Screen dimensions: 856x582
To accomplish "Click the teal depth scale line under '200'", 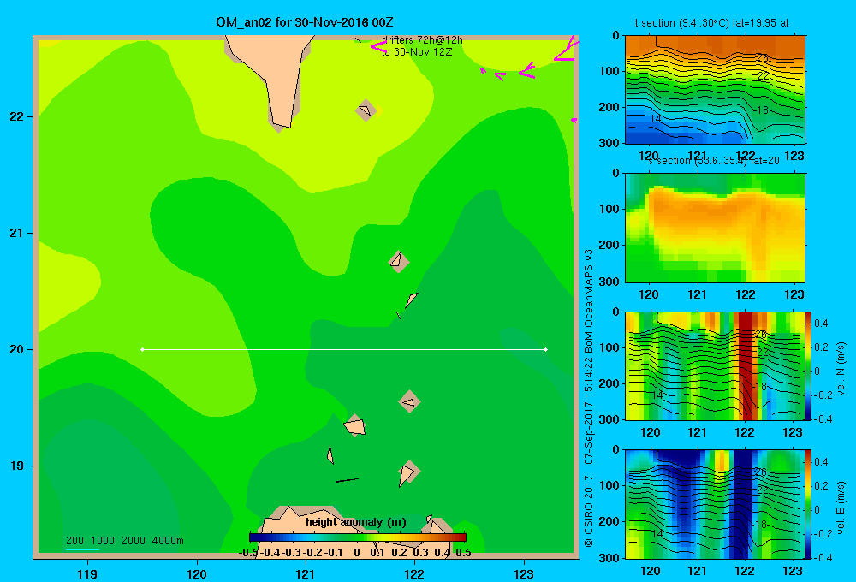I will click(82, 549).
